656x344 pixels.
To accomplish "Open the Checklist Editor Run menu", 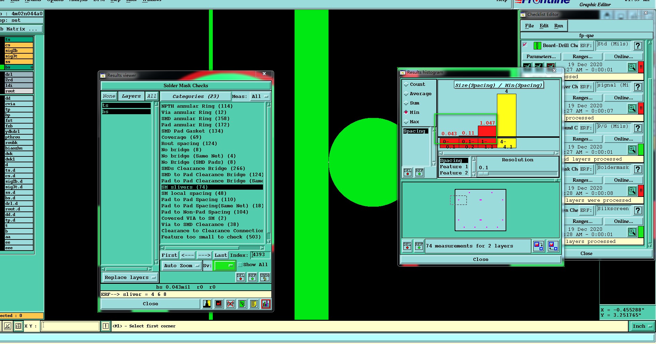I will click(559, 26).
